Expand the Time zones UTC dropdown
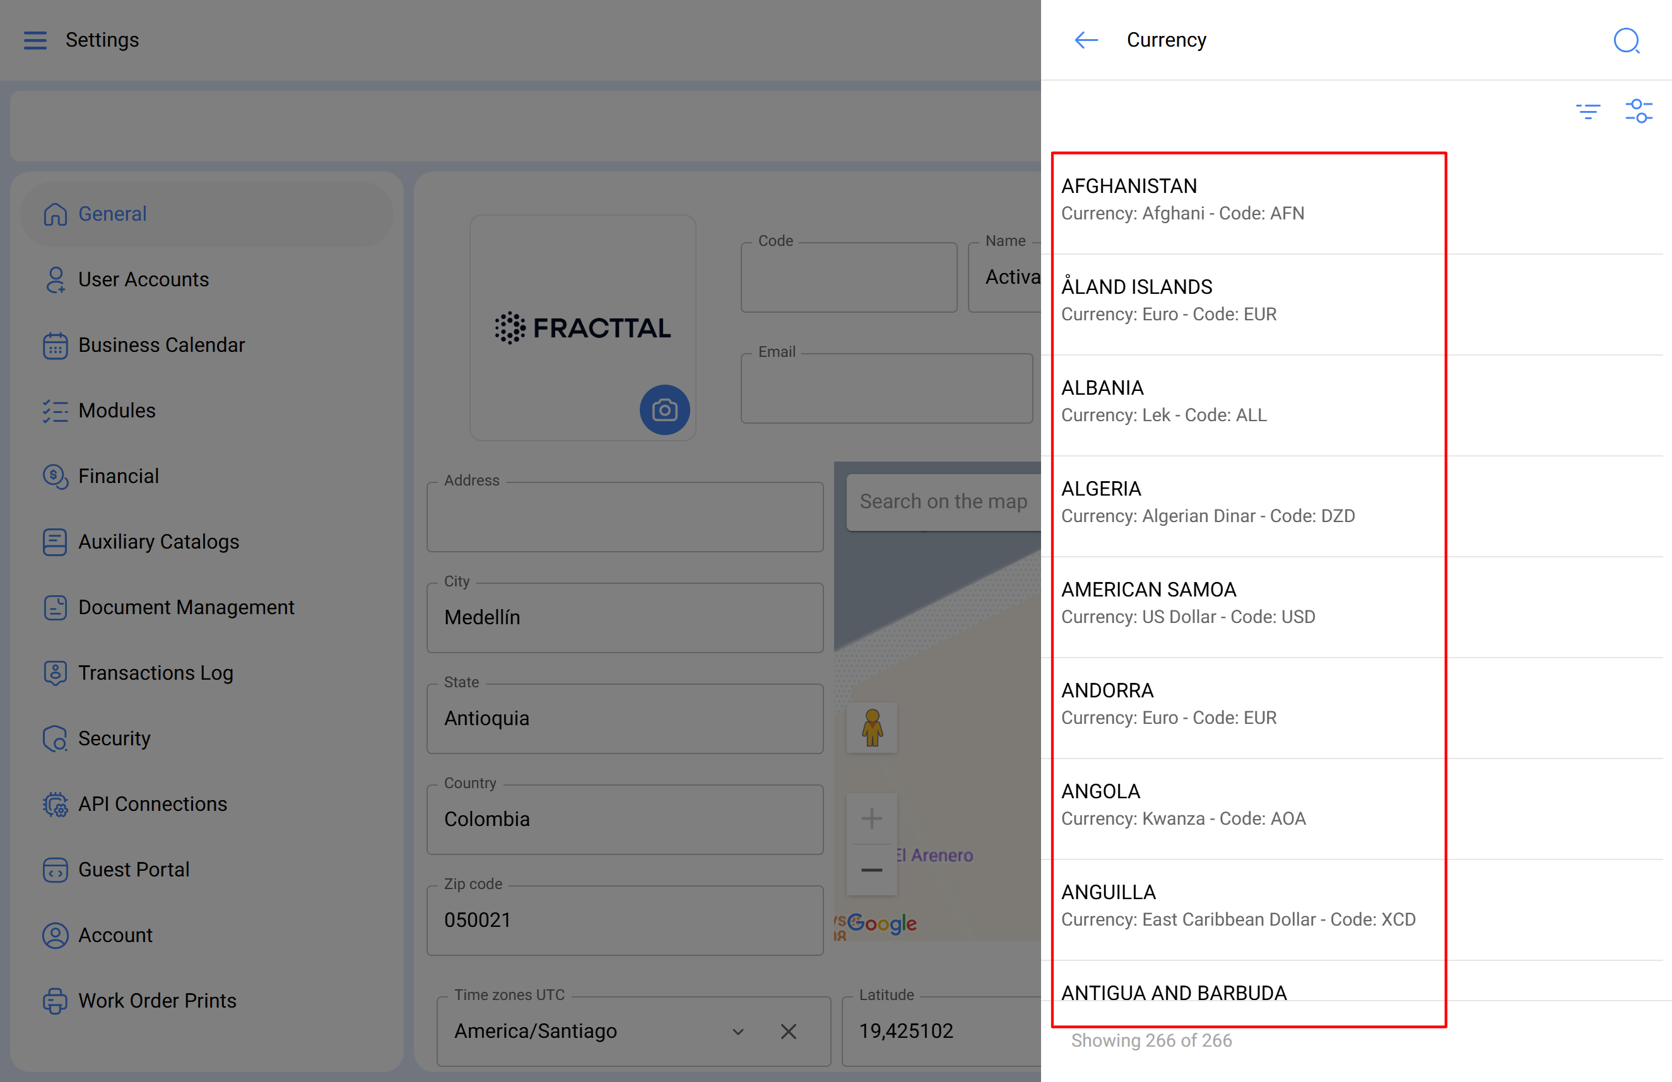The width and height of the screenshot is (1672, 1082). coord(738,1031)
